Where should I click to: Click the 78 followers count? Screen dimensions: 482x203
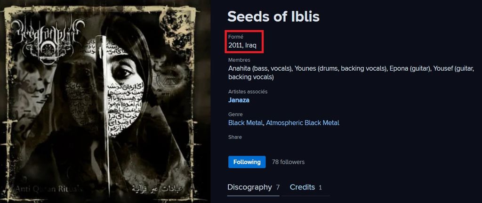[288, 162]
